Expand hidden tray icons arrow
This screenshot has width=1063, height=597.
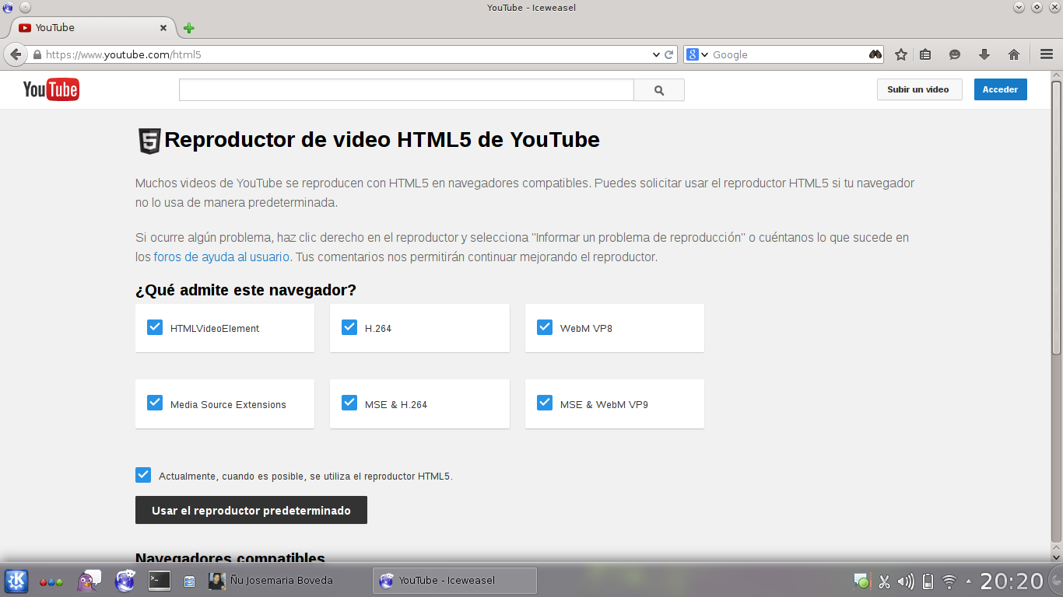point(969,581)
